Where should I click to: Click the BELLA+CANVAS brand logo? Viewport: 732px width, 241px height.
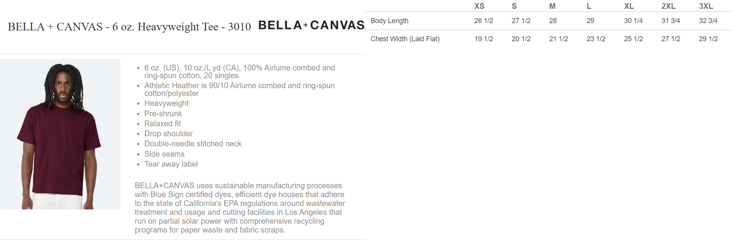click(311, 25)
